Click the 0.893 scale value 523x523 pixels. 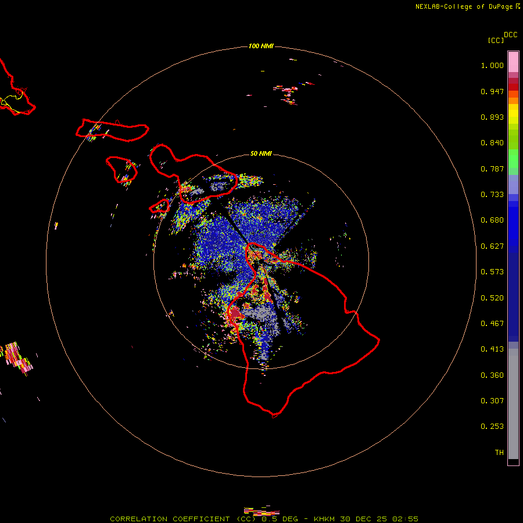coord(492,117)
